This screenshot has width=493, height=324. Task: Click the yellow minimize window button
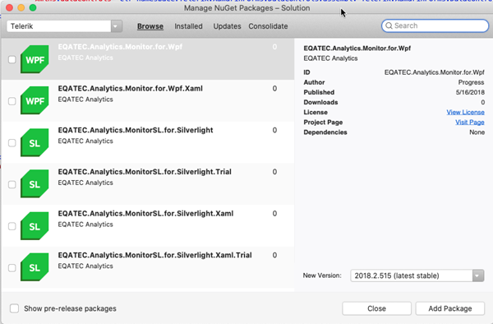(21, 7)
